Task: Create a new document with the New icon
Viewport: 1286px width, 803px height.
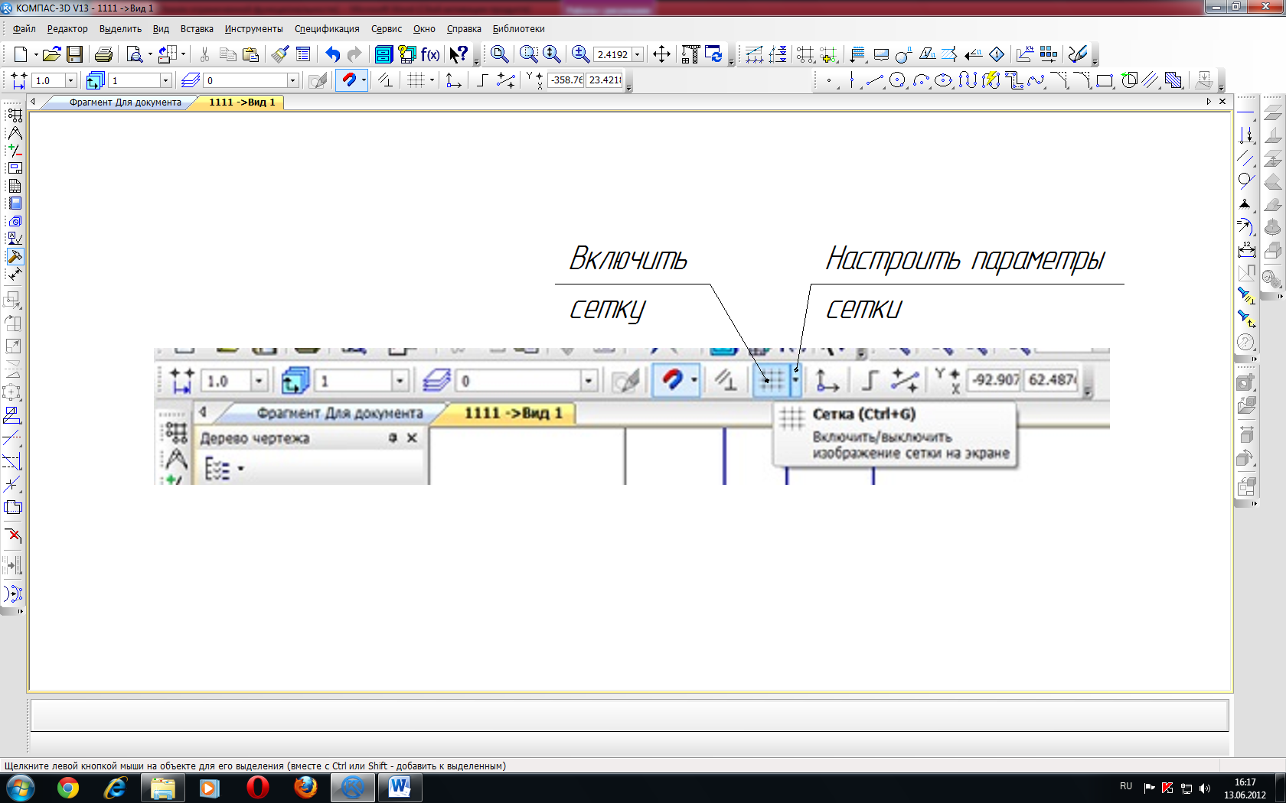Action: [x=21, y=54]
